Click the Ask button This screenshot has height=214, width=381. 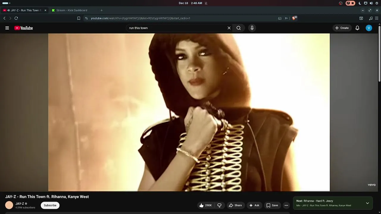click(x=254, y=205)
